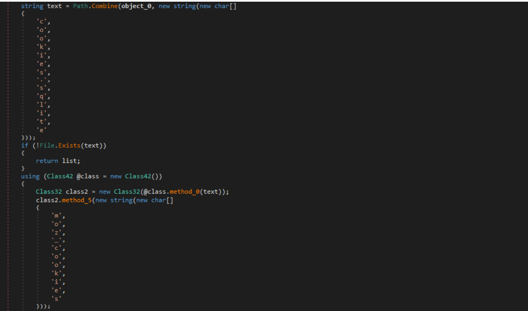Click the return keyword
Viewport: 528px width, 311px height.
47,160
